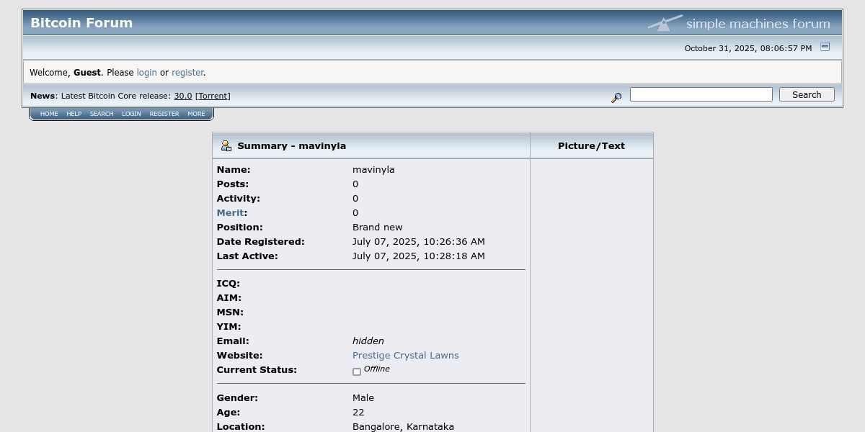Select the name value mavinyla
This screenshot has width=865, height=432.
(373, 170)
